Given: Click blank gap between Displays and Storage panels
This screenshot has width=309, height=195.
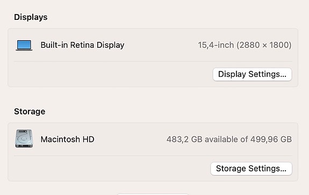Looking at the screenshot, I should (x=153, y=97).
